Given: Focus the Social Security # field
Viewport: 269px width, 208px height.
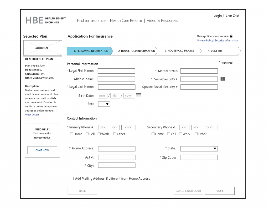Looking at the screenshot, I should click(x=199, y=79).
